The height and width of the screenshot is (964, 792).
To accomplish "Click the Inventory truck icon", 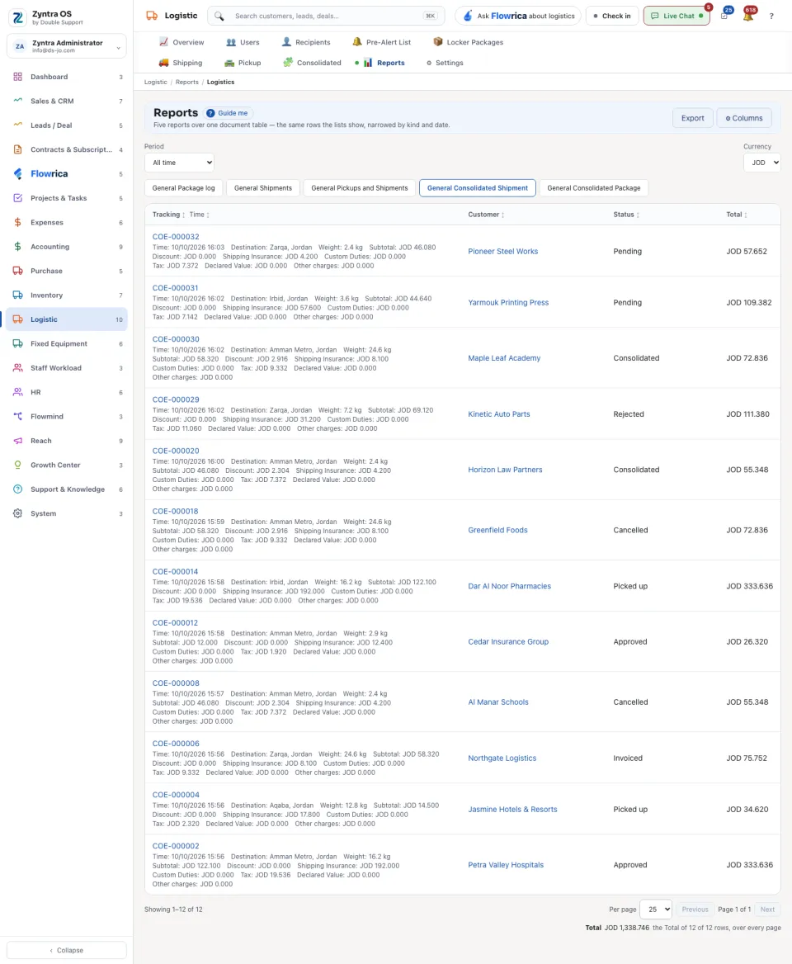I will point(18,295).
